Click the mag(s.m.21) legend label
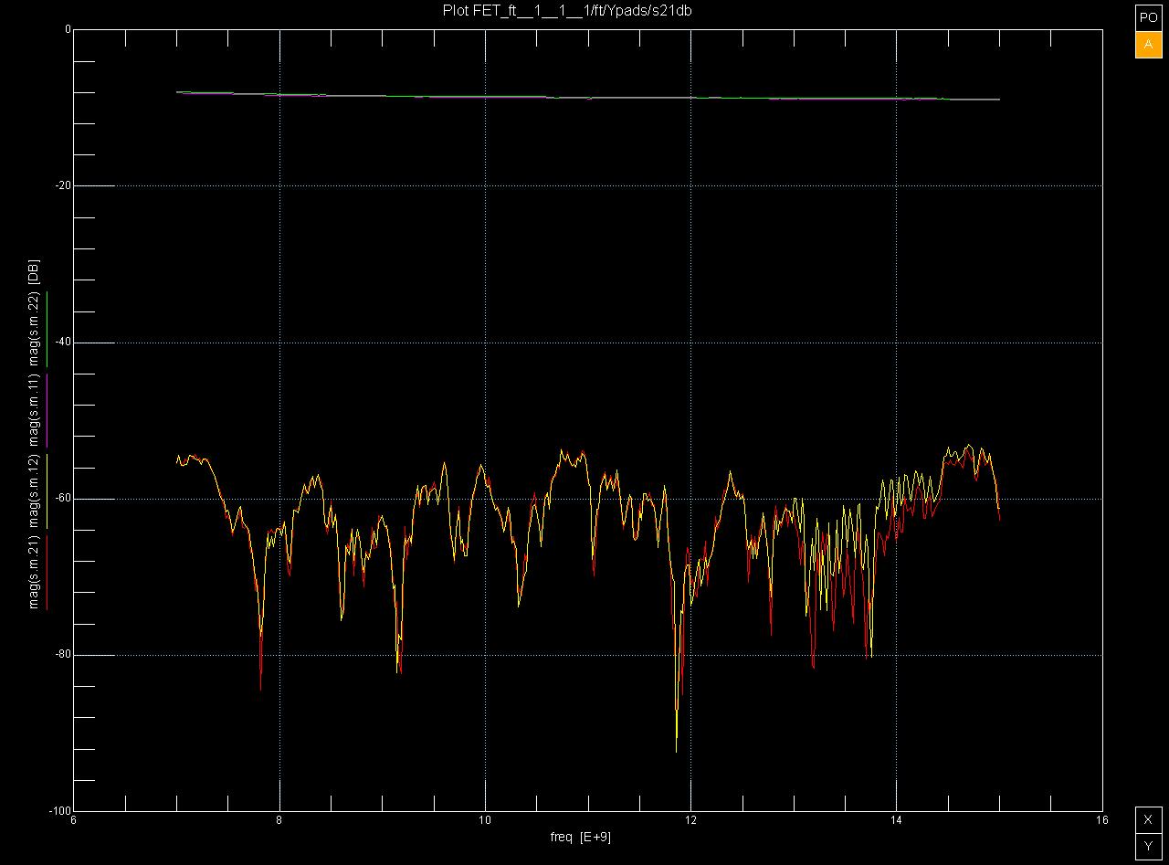Screen dimensions: 1169x865 tap(34, 572)
